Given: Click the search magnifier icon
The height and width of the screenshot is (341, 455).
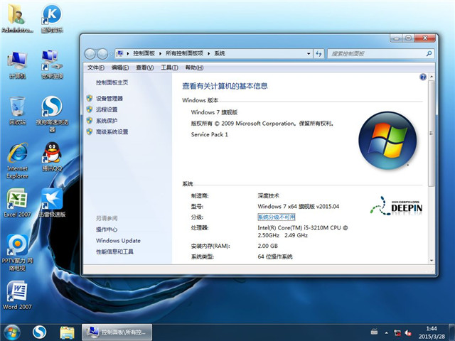Looking at the screenshot, I should pos(429,53).
